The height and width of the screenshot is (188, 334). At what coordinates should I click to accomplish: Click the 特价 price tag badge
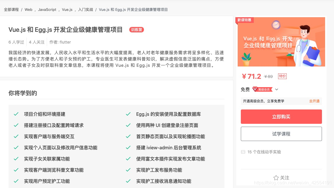pos(282,76)
